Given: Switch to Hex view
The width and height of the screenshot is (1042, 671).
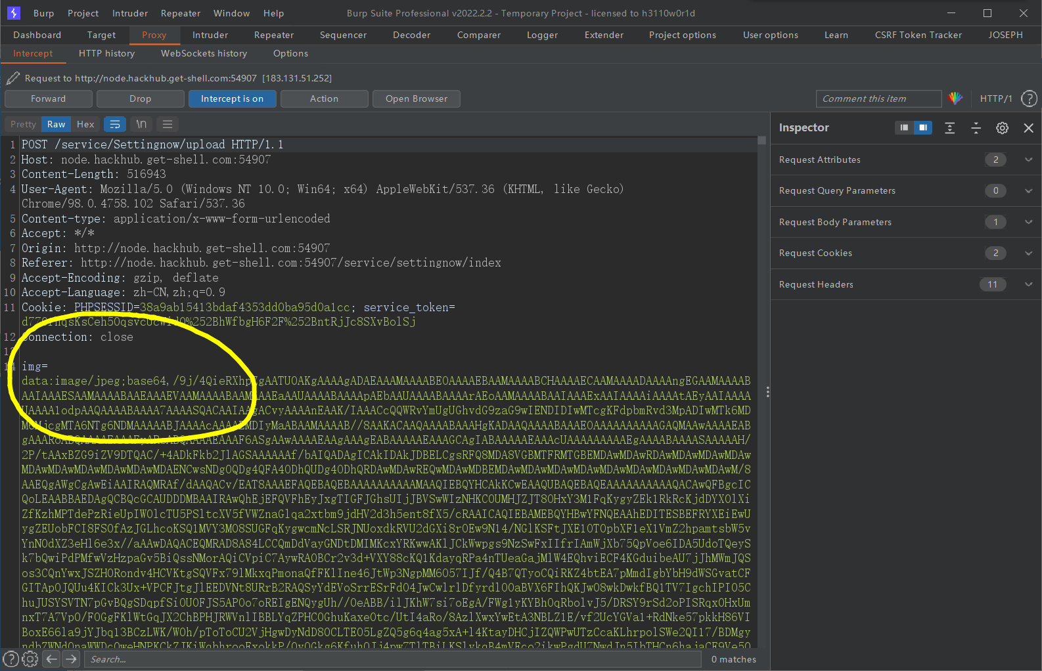Looking at the screenshot, I should point(85,124).
